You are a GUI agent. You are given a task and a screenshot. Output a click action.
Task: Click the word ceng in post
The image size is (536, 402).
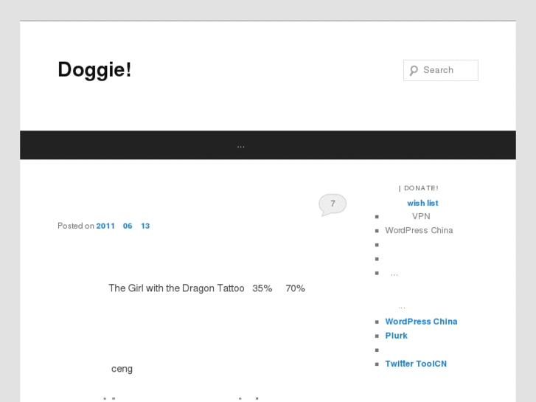pyautogui.click(x=122, y=369)
